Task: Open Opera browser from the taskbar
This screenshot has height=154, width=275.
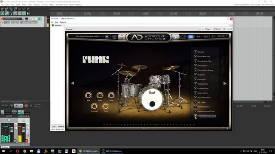Action: tap(18, 151)
